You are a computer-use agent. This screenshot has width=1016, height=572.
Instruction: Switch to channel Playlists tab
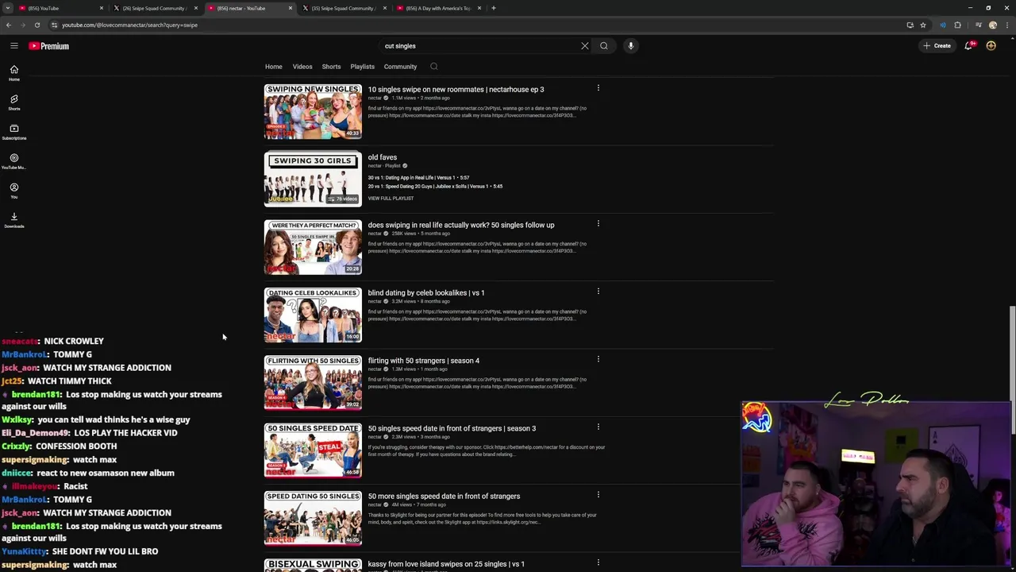(x=363, y=67)
